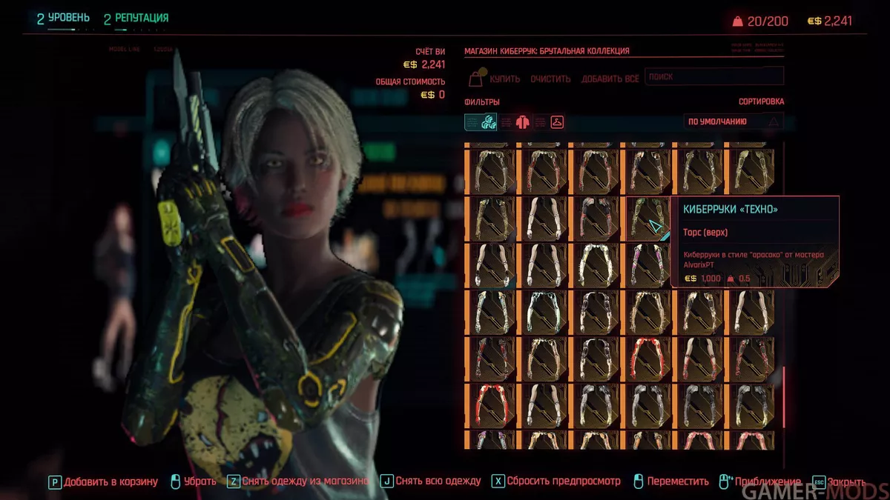Click the КУПИТЬ button
The height and width of the screenshot is (500, 890).
click(x=505, y=79)
